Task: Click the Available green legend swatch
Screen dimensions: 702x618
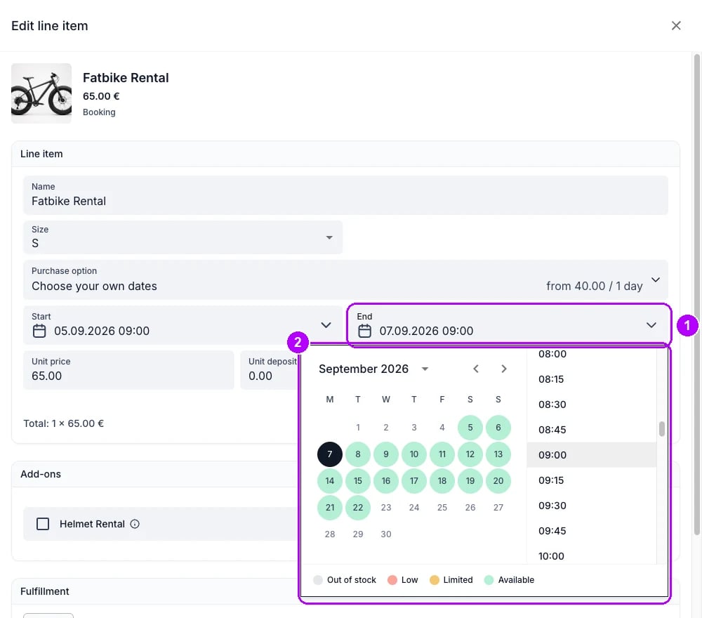Action: pos(489,580)
